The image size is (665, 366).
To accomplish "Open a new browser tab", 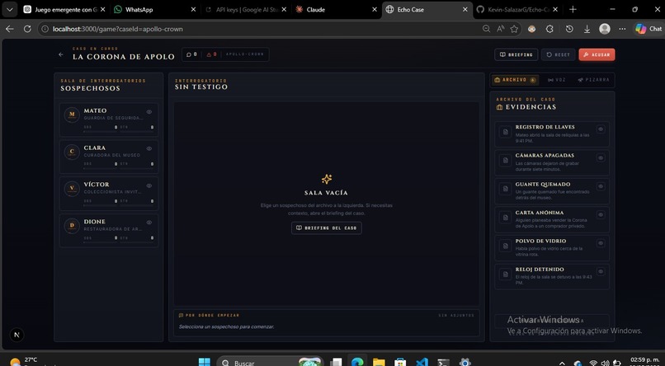I will [x=573, y=9].
